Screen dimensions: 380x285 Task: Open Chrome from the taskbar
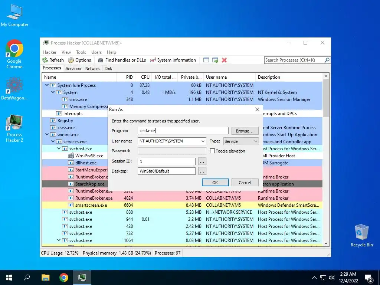pyautogui.click(x=64, y=278)
